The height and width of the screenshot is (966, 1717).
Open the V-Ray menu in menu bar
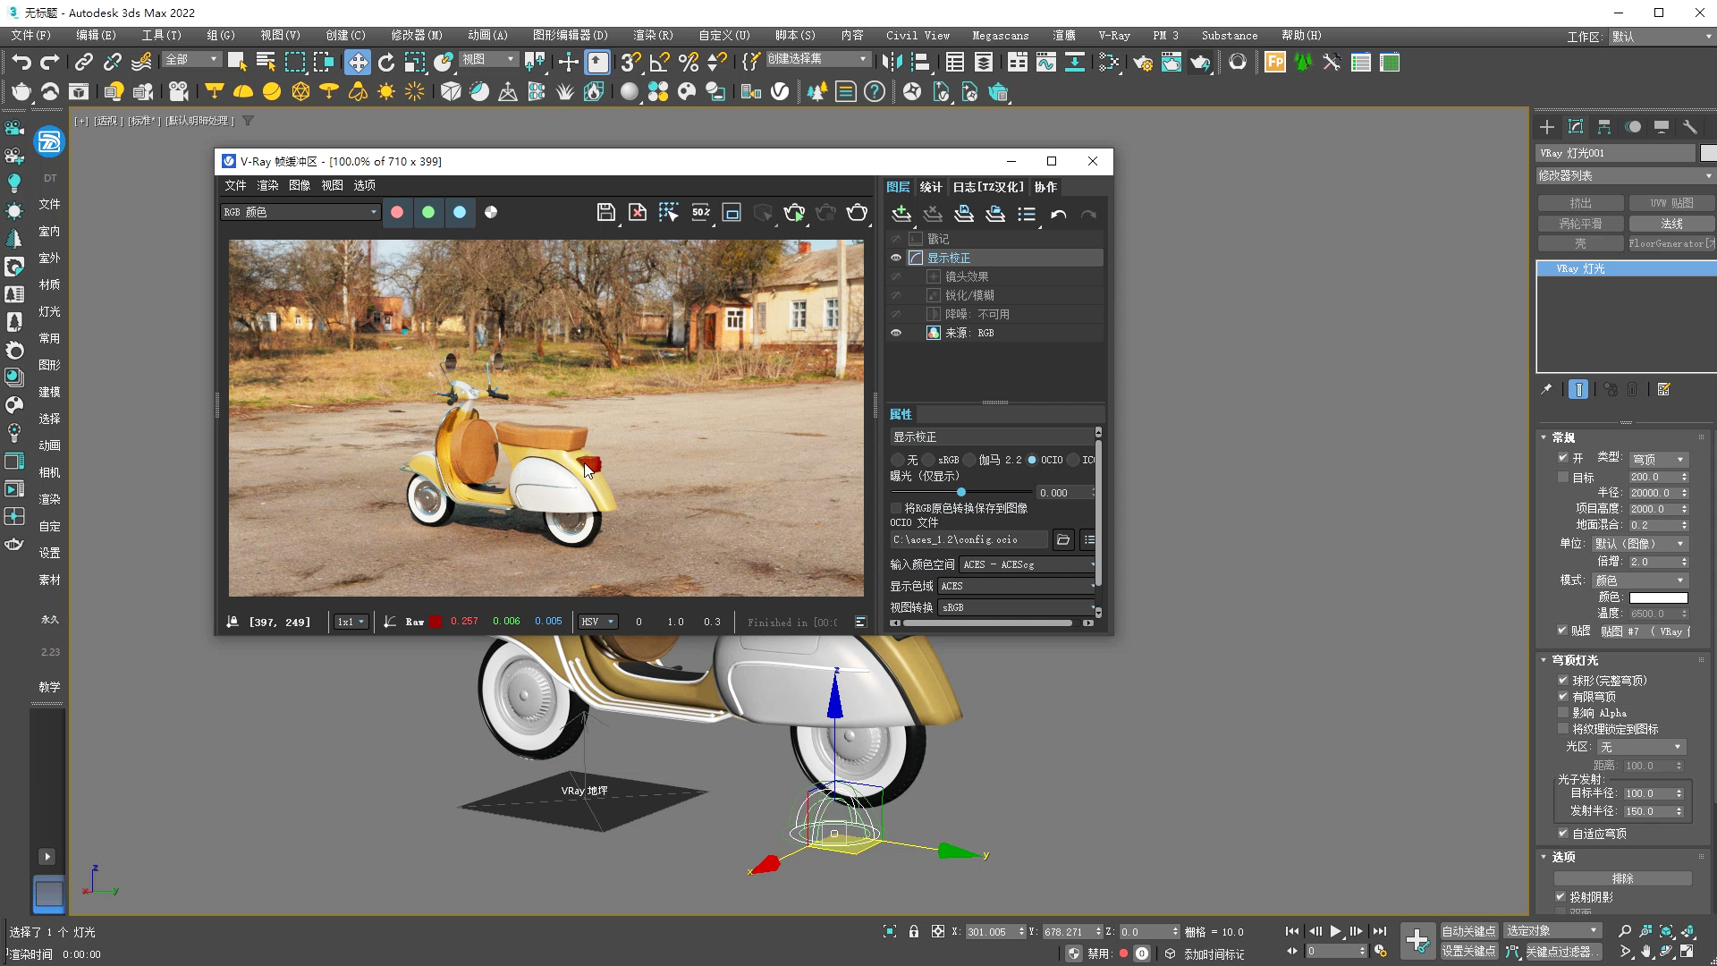tap(1113, 36)
